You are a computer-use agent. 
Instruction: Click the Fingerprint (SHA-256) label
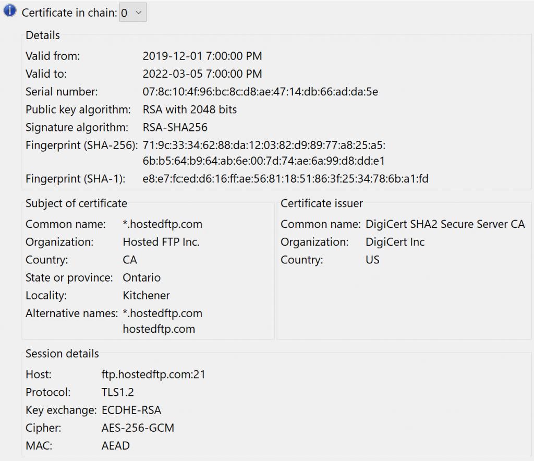(82, 145)
